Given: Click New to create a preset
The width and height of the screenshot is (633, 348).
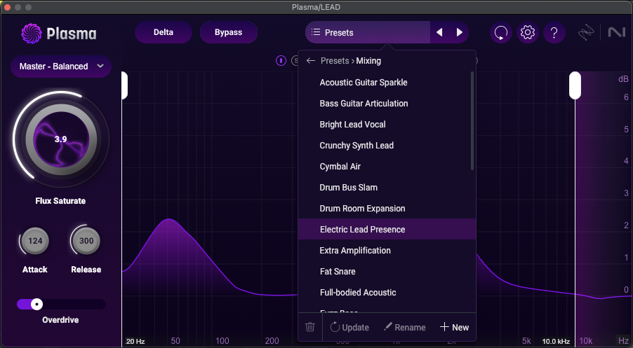Looking at the screenshot, I should click(x=454, y=327).
